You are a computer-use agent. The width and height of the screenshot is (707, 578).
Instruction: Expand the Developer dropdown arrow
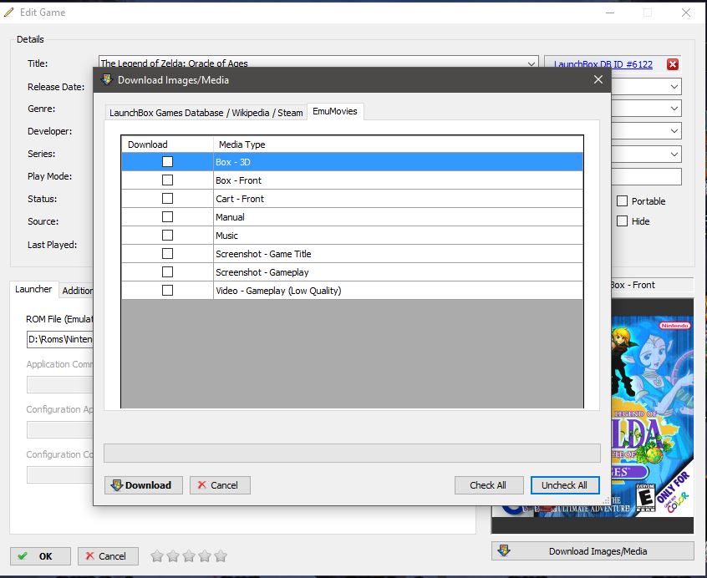pyautogui.click(x=674, y=131)
